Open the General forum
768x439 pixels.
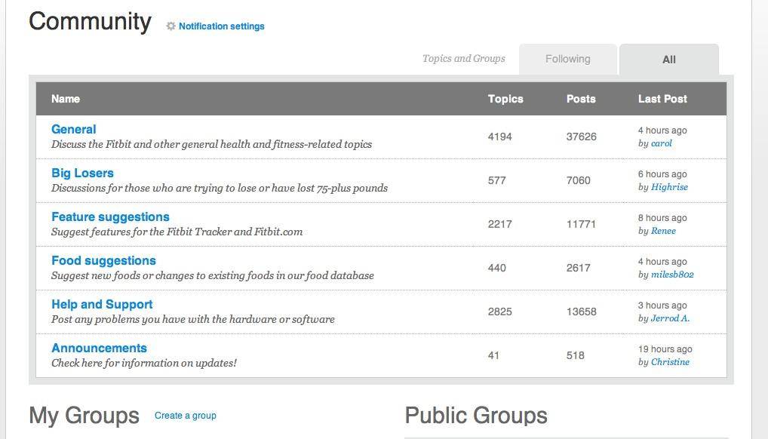74,129
